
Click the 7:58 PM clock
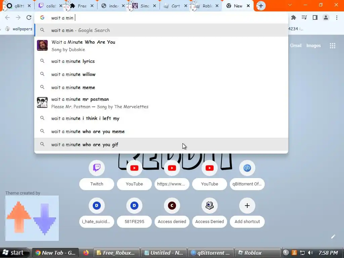(328, 253)
